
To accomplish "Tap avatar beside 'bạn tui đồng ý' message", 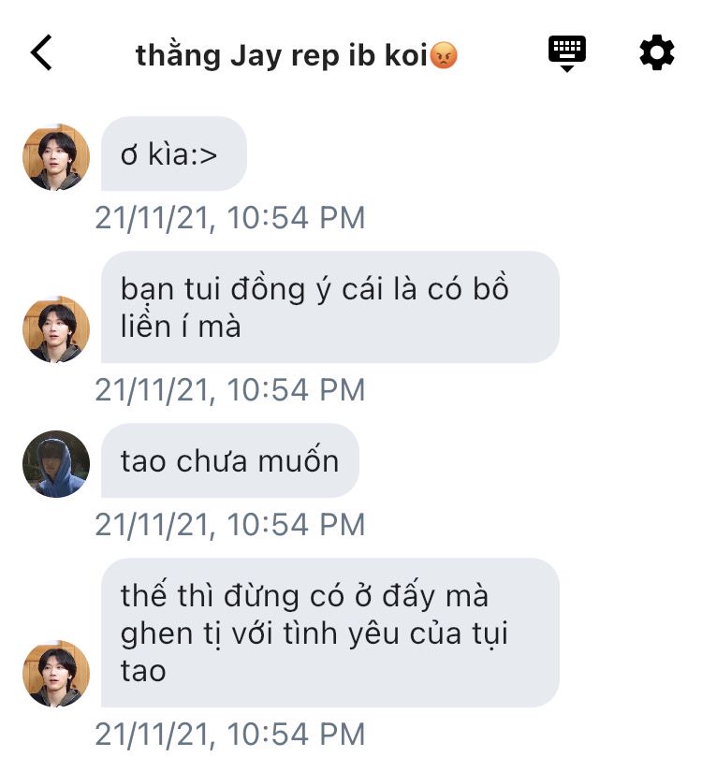I will point(56,329).
